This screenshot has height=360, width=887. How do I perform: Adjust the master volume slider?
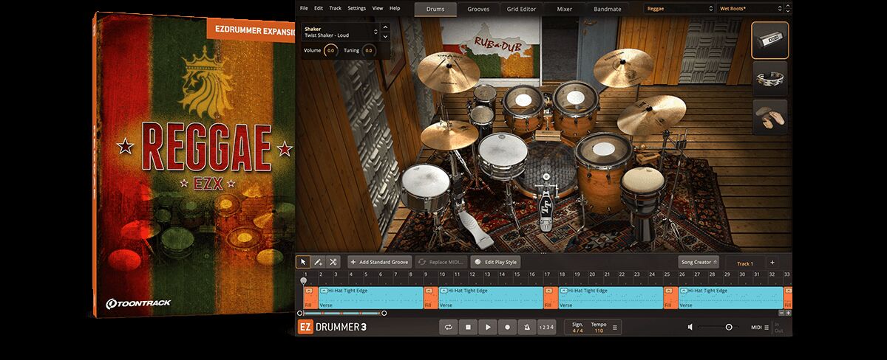pos(728,327)
